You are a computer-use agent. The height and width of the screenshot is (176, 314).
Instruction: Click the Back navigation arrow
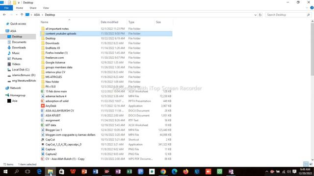[x=4, y=15]
